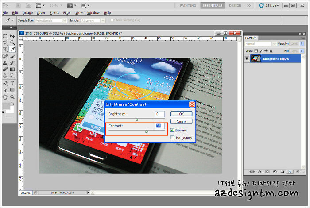Enable the Use Legacy checkbox
Screen dimensions: 310x208
[172, 138]
